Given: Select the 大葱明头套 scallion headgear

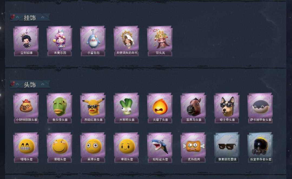Looking at the screenshot, I should pyautogui.click(x=126, y=108).
